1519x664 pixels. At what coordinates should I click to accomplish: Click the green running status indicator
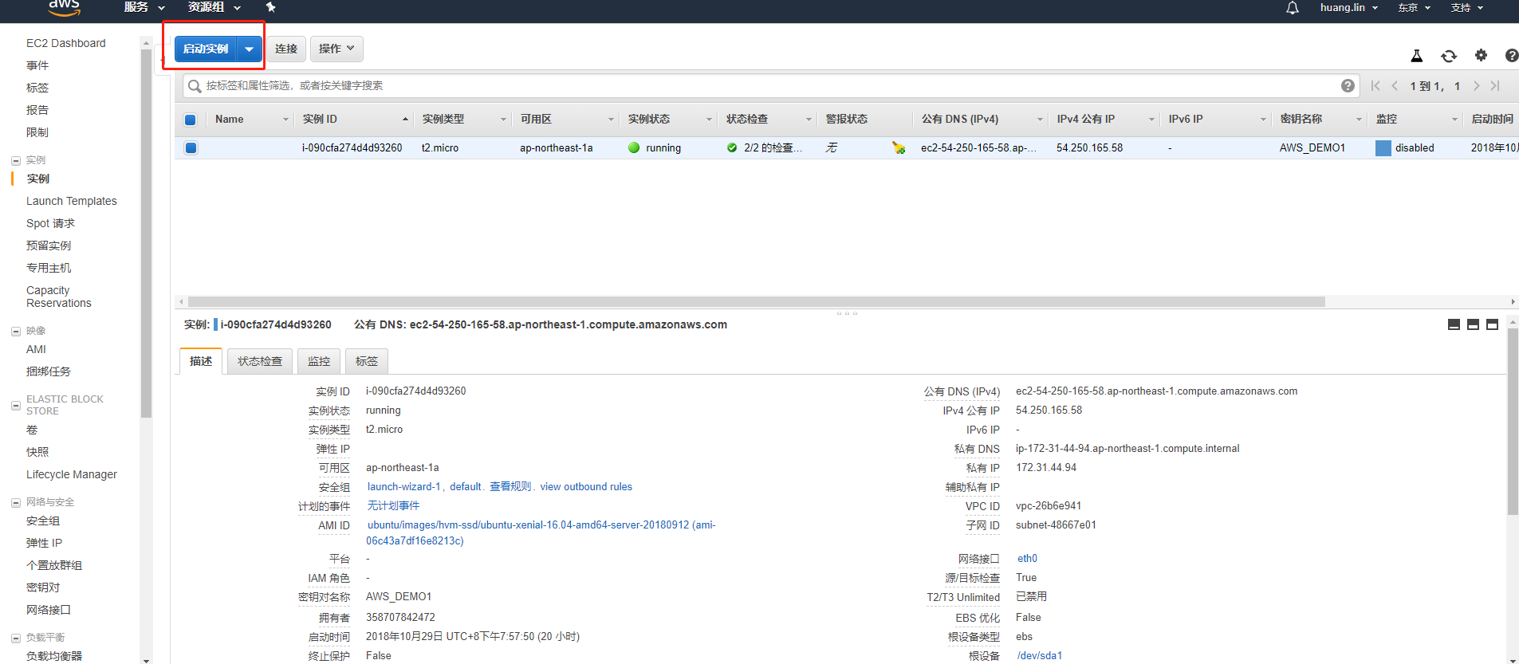pos(634,147)
